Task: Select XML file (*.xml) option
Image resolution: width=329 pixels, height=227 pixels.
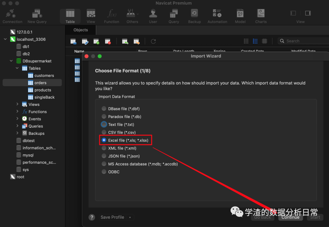Action: [x=119, y=148]
